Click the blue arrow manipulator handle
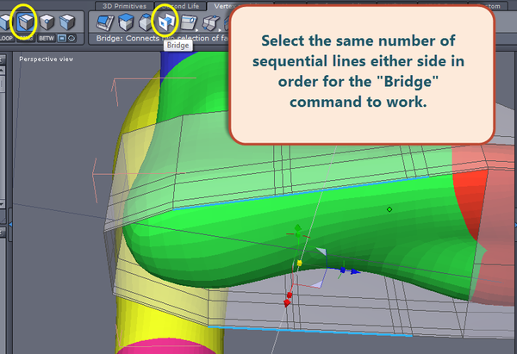 [x=355, y=271]
